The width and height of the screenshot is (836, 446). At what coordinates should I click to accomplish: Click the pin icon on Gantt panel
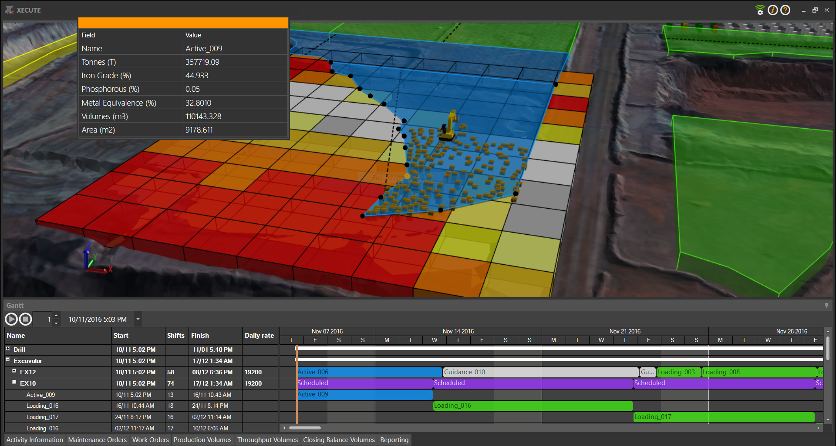tap(826, 306)
